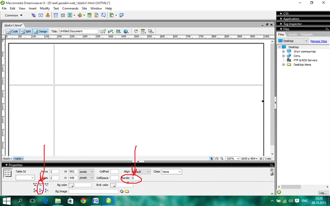Clear row heights icon
330x206 pixels.
35,191
